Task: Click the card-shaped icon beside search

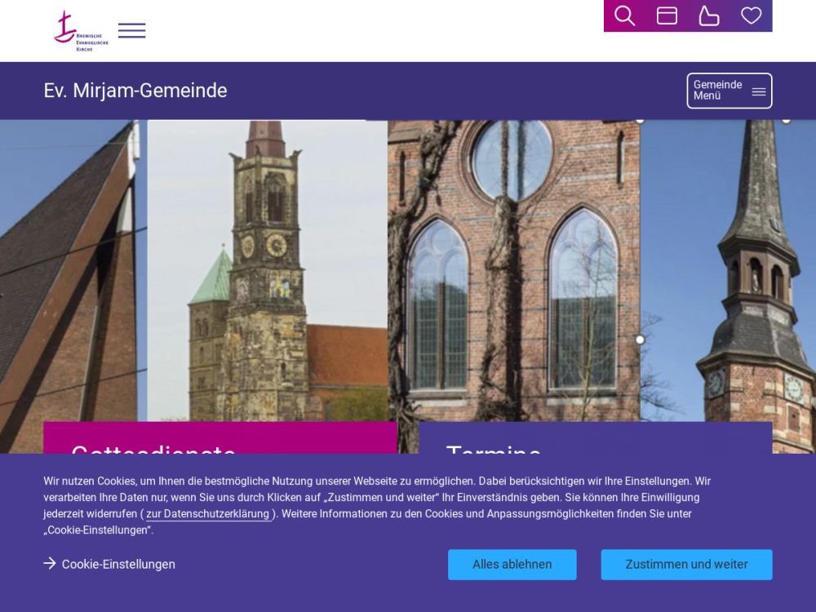Action: point(667,16)
